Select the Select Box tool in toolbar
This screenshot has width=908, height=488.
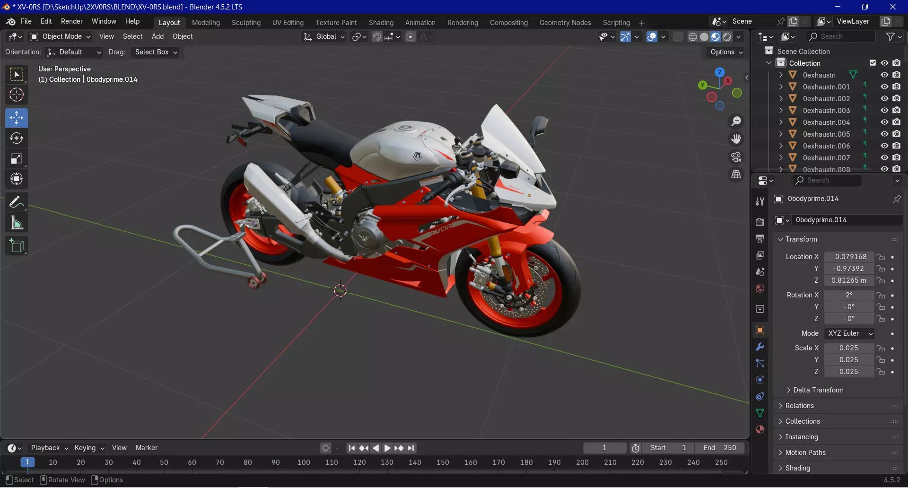[17, 75]
